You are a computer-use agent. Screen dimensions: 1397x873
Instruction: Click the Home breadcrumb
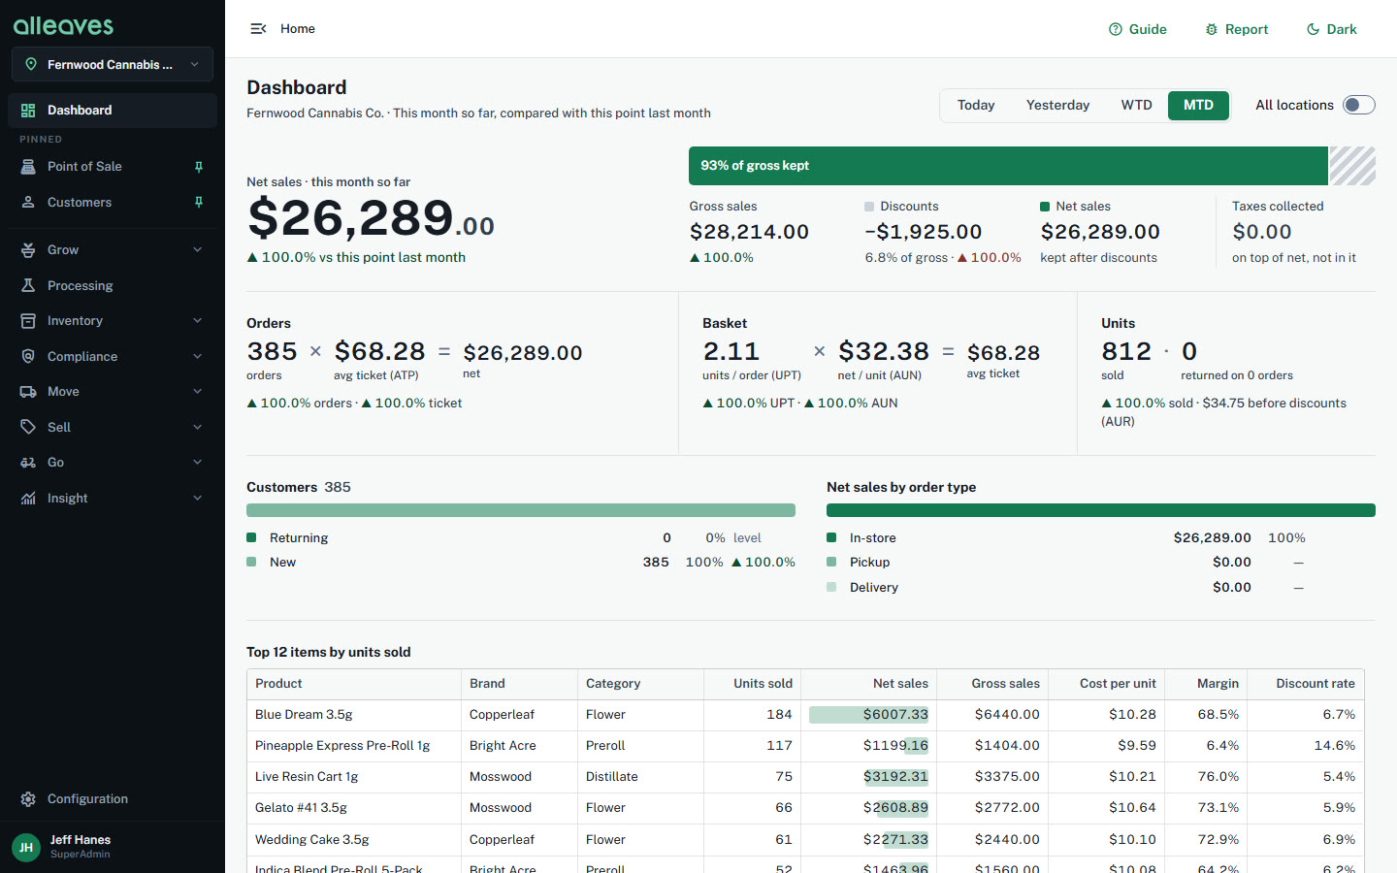pyautogui.click(x=298, y=29)
